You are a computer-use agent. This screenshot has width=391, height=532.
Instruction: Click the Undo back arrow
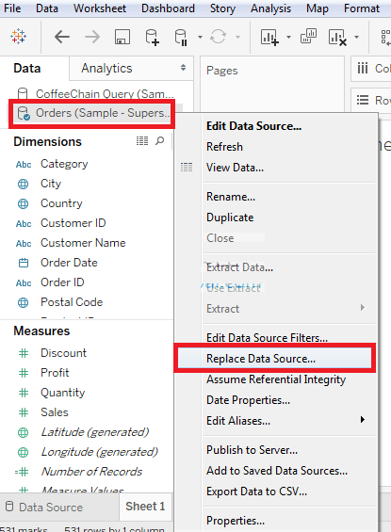pyautogui.click(x=62, y=37)
